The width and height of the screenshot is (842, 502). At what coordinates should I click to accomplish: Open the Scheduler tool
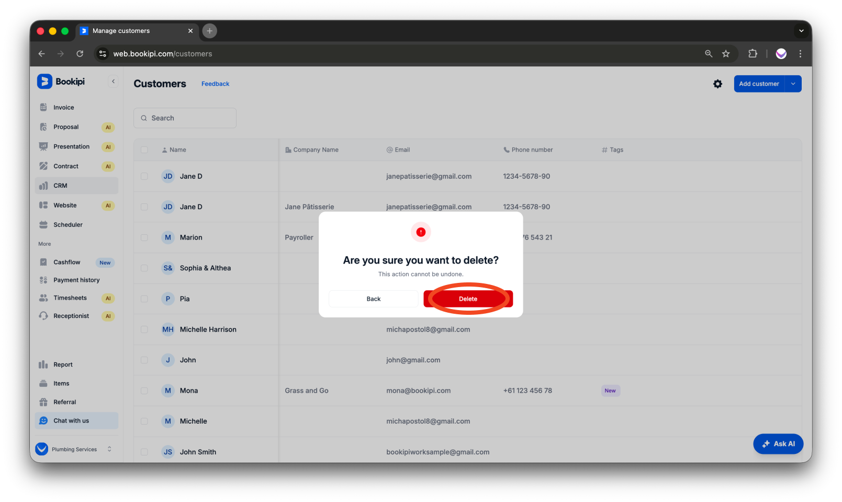tap(68, 224)
